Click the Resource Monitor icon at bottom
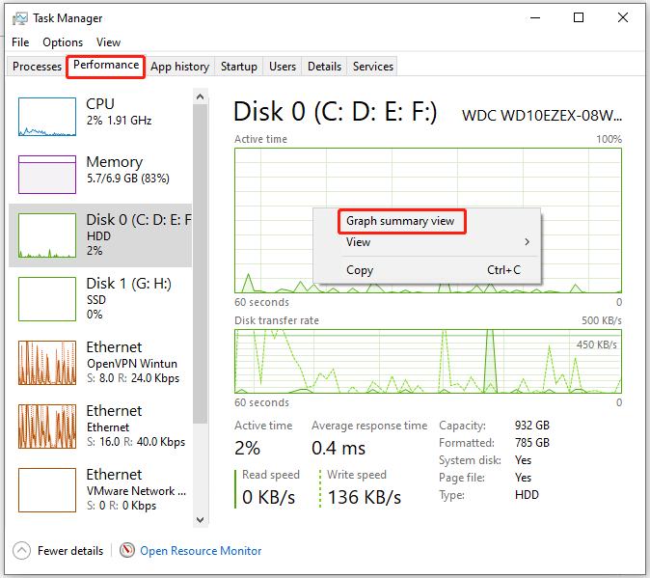Viewport: 650px width, 578px height. (127, 550)
